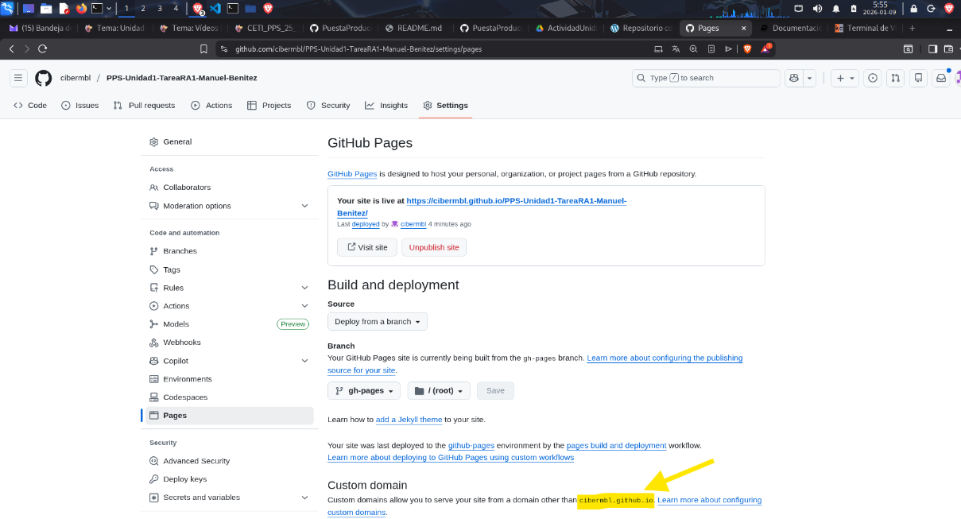Open VS Code from the top panel
Viewport: 961px width, 519px height.
[214, 9]
